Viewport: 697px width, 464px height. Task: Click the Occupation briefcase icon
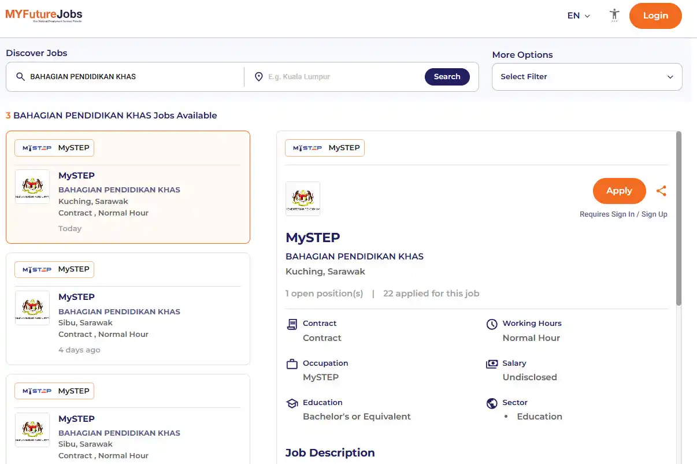292,364
